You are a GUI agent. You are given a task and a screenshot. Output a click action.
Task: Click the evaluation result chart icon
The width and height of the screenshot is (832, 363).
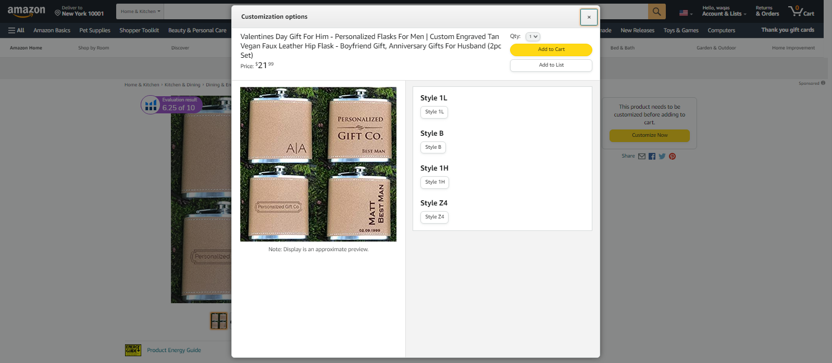pyautogui.click(x=151, y=105)
